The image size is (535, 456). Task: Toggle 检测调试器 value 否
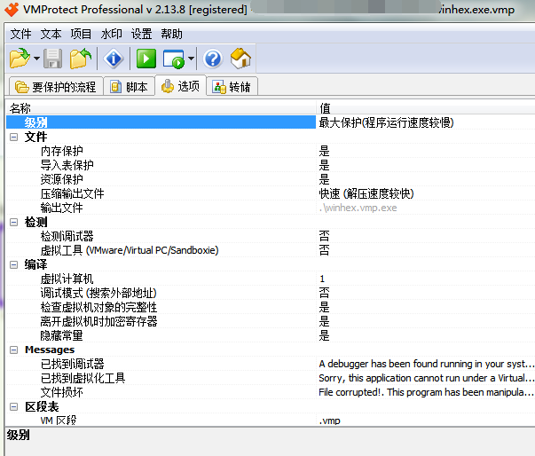pyautogui.click(x=324, y=236)
